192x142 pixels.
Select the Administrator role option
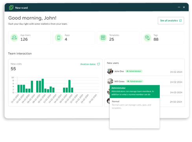pyautogui.click(x=135, y=91)
